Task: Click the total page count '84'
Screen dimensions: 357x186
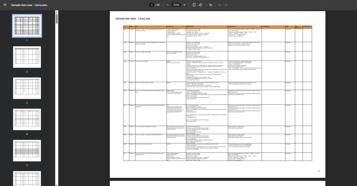Action: click(x=158, y=5)
